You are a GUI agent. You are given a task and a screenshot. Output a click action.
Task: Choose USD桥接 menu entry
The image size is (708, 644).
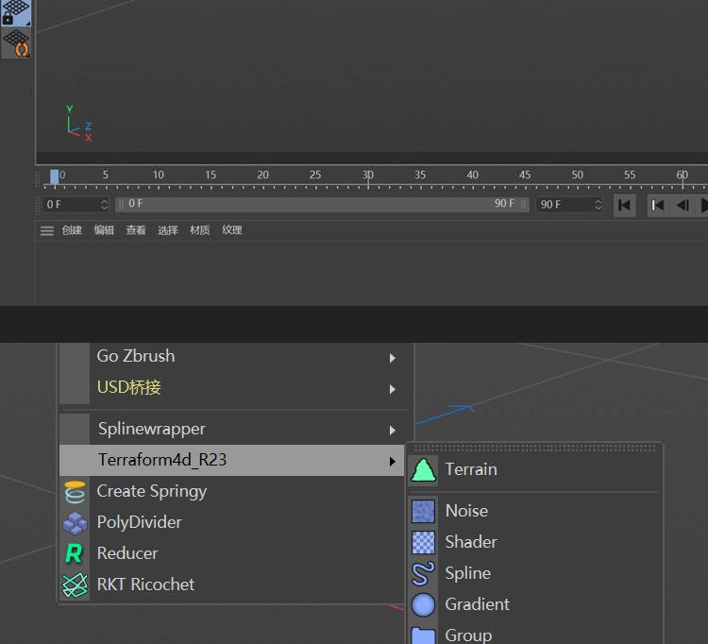(x=231, y=387)
